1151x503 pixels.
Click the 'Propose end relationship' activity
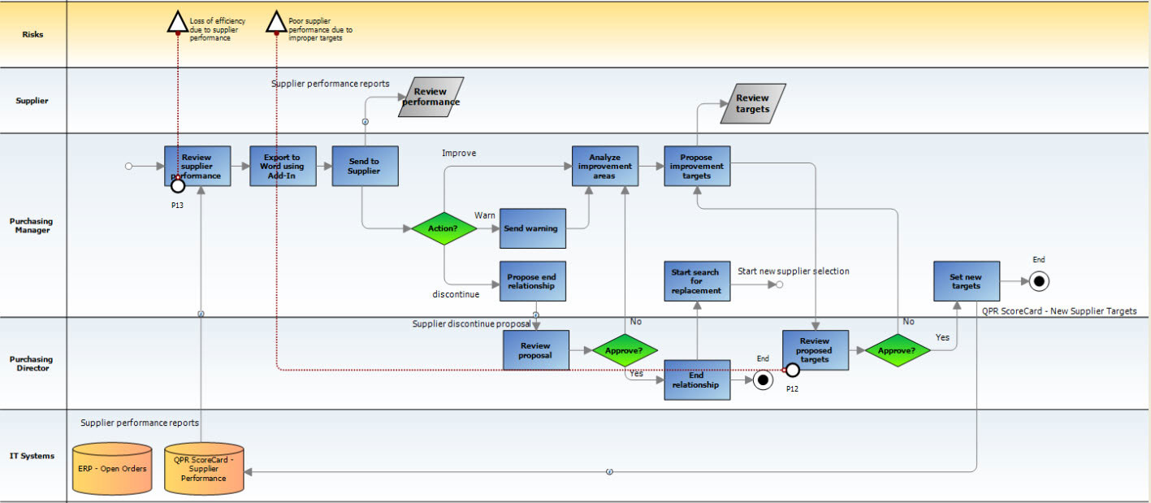[x=532, y=281]
